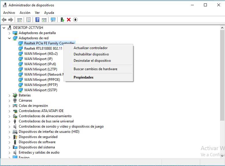This screenshot has width=225, height=166.
Task: Click the Dispositivos de seguridad key icon
Action: 15,137
